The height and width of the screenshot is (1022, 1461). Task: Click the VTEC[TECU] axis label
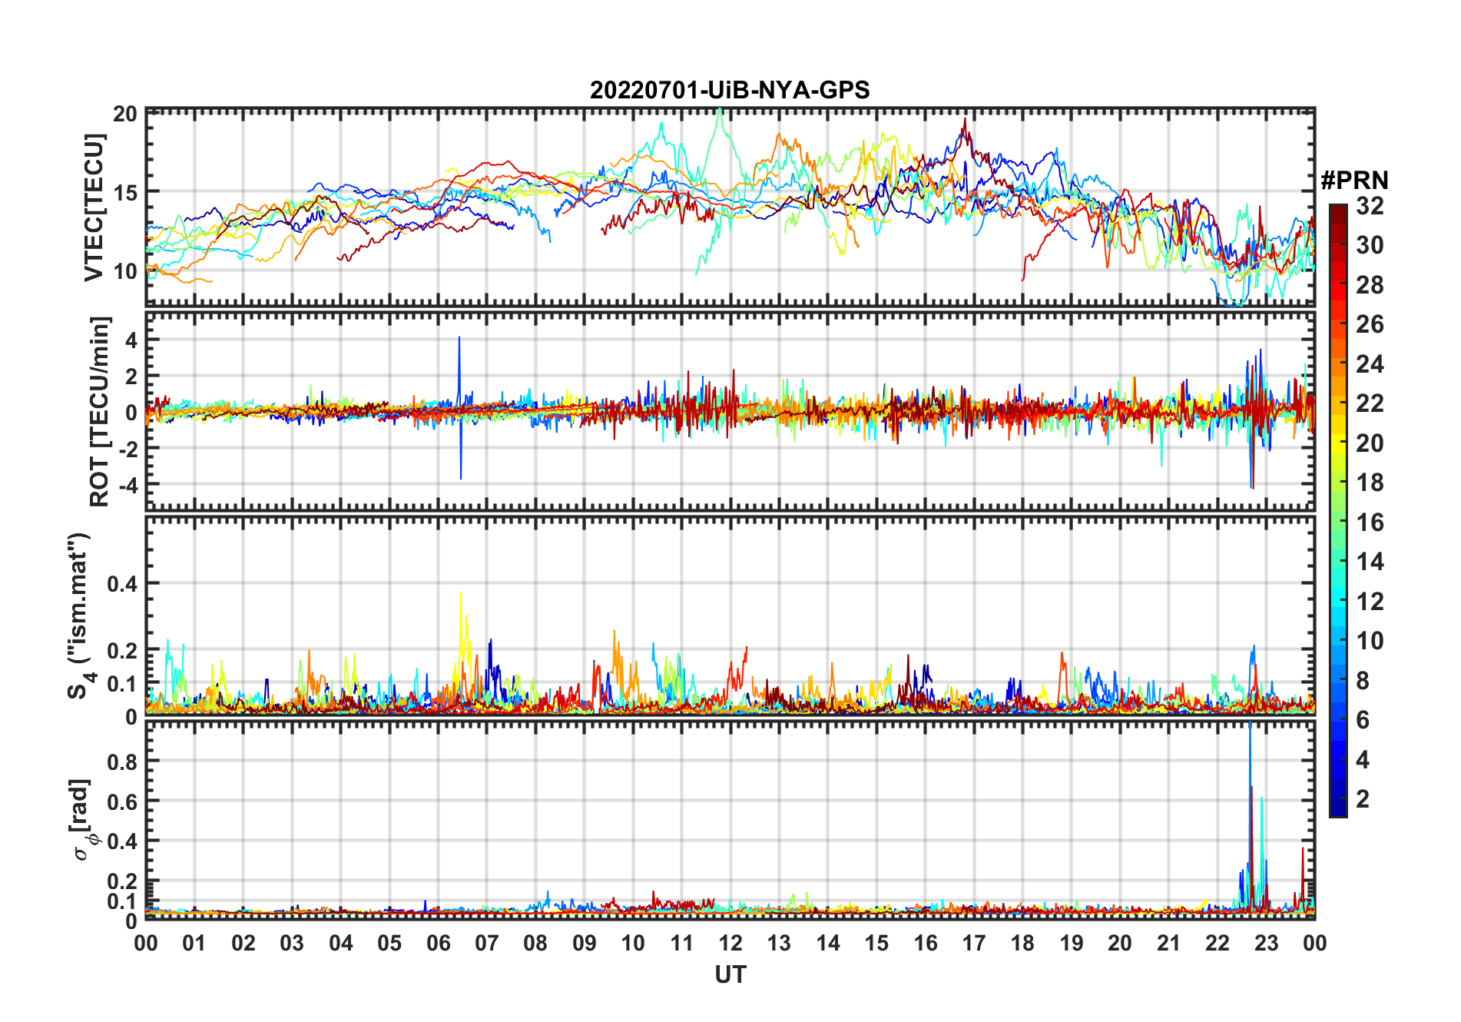[x=94, y=207]
